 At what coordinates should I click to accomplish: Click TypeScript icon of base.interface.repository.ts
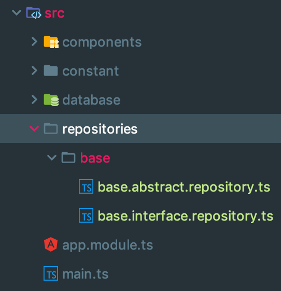86,215
